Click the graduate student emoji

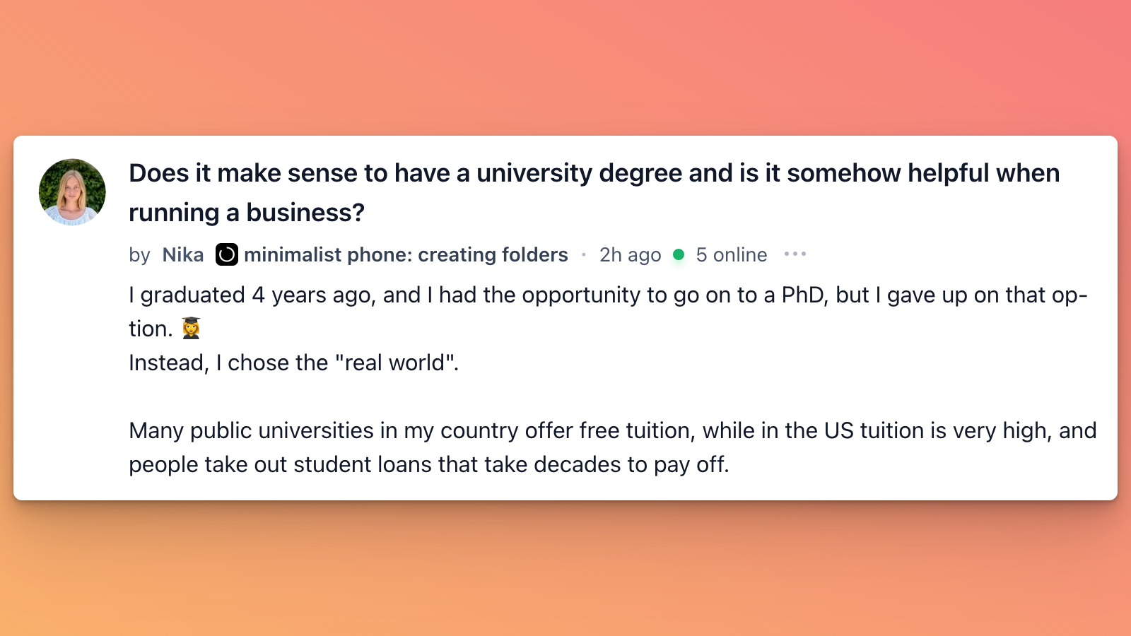click(x=191, y=328)
